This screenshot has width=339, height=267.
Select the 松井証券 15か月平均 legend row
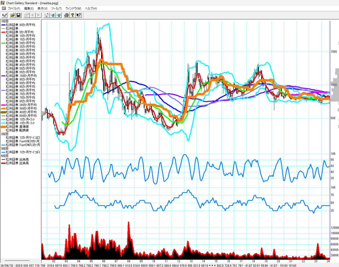coord(20,40)
